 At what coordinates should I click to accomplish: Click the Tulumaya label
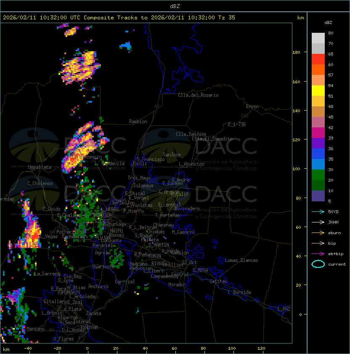143,185
